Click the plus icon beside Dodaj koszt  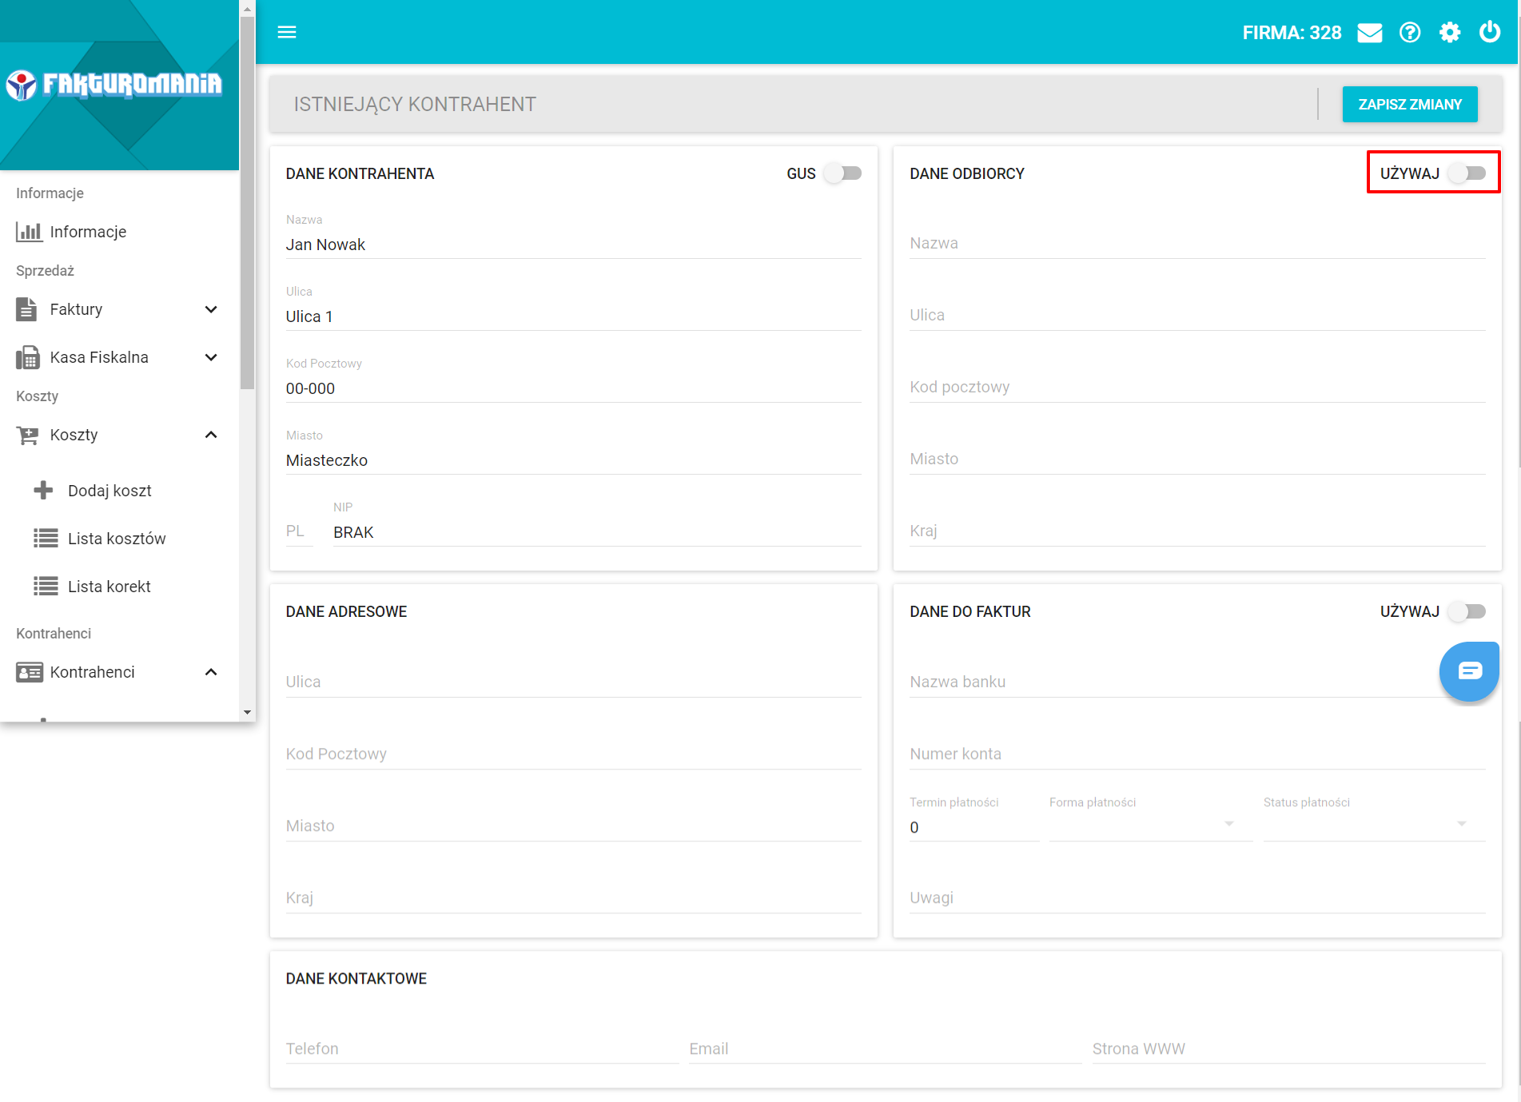point(43,490)
